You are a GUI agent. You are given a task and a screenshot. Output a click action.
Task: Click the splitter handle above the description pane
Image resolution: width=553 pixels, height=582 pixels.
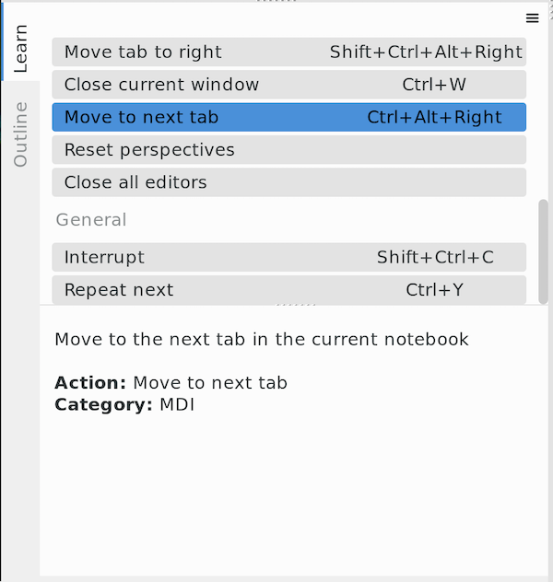coord(296,305)
